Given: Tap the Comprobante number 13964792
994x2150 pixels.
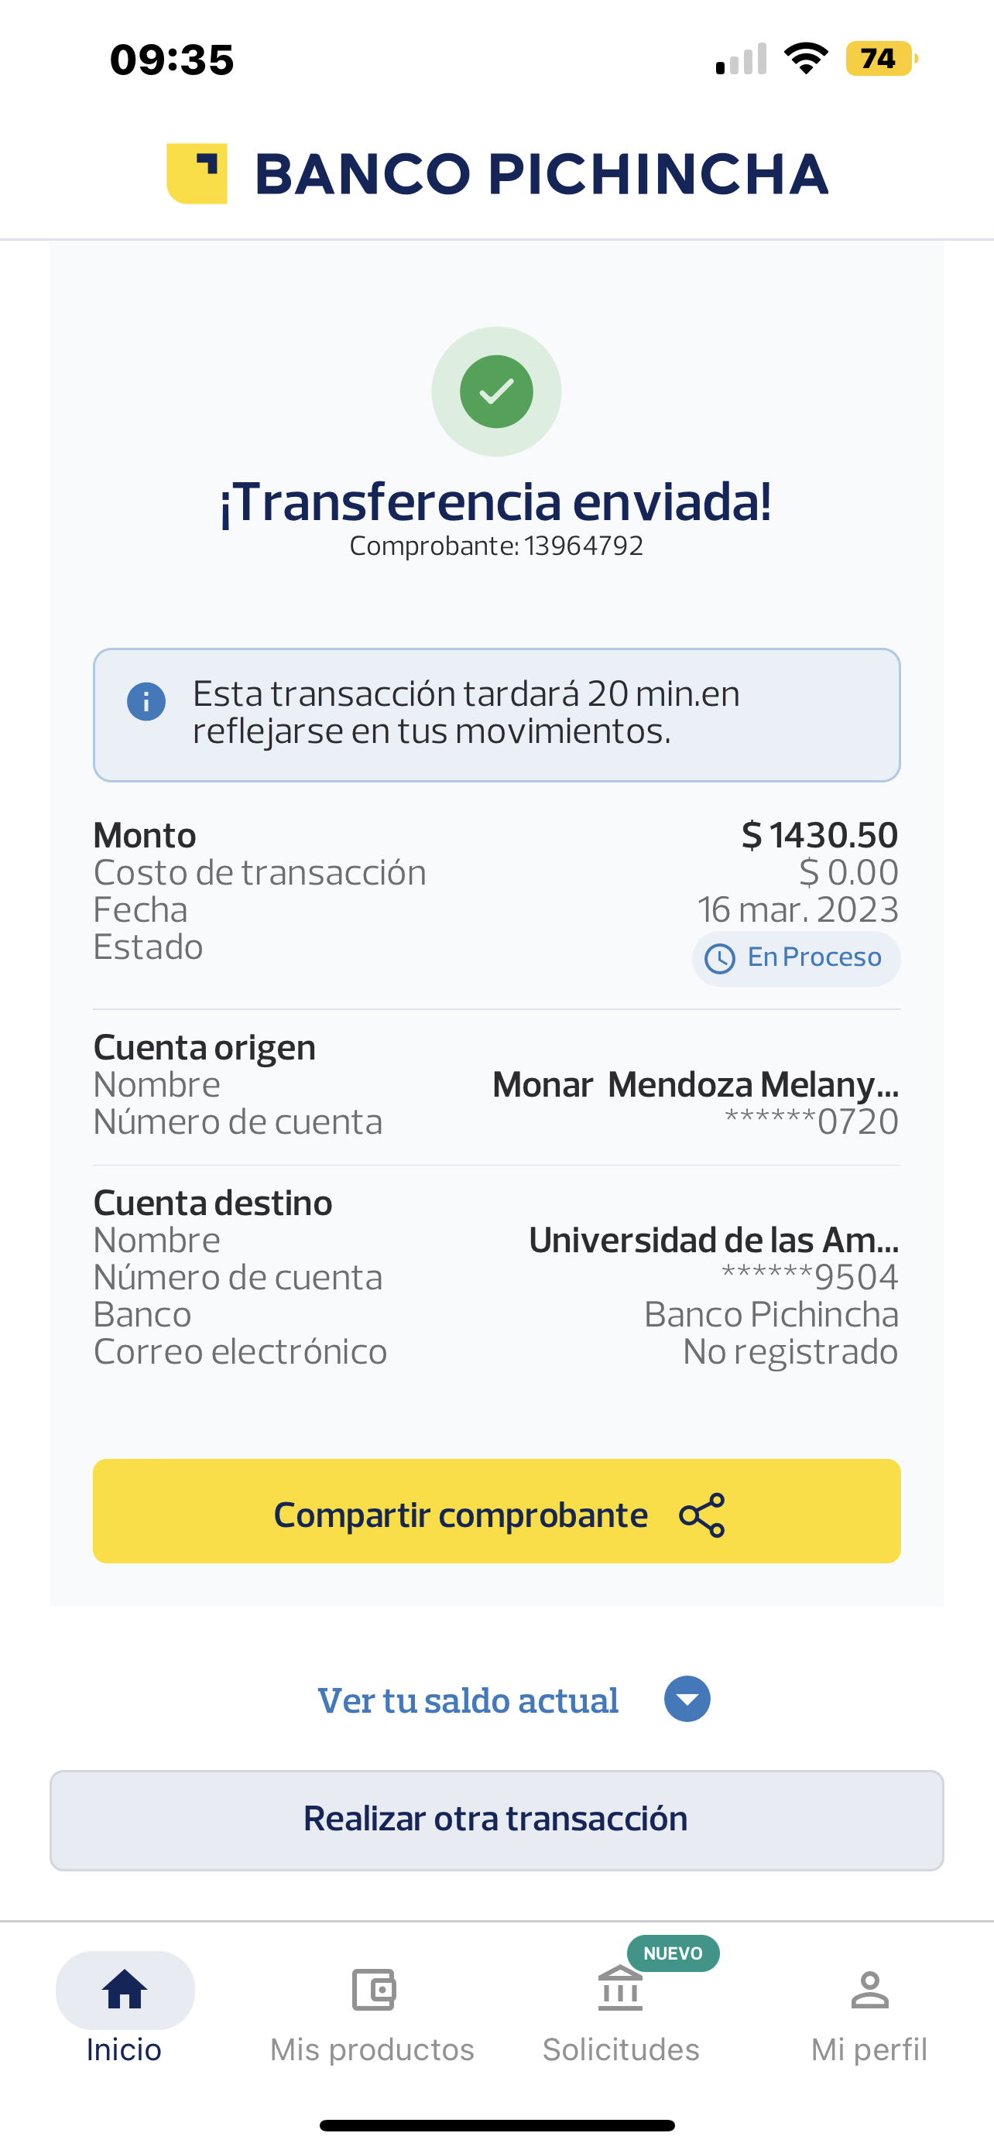Looking at the screenshot, I should [584, 546].
